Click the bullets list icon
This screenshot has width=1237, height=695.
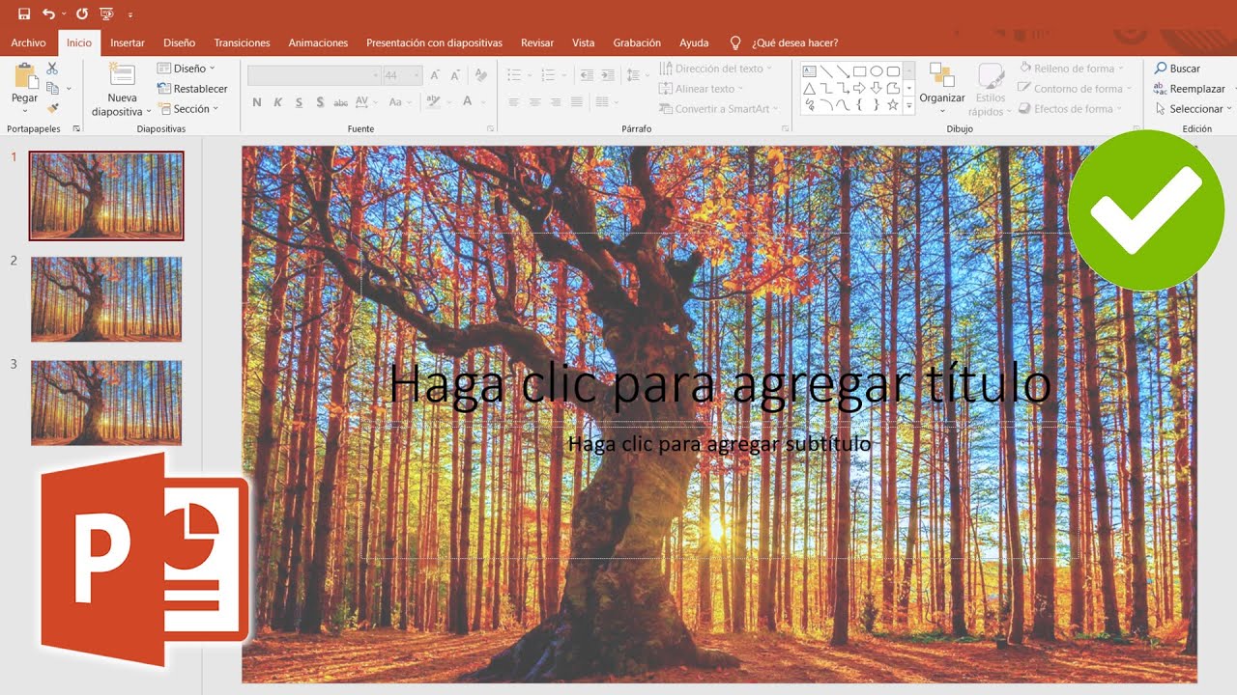513,75
